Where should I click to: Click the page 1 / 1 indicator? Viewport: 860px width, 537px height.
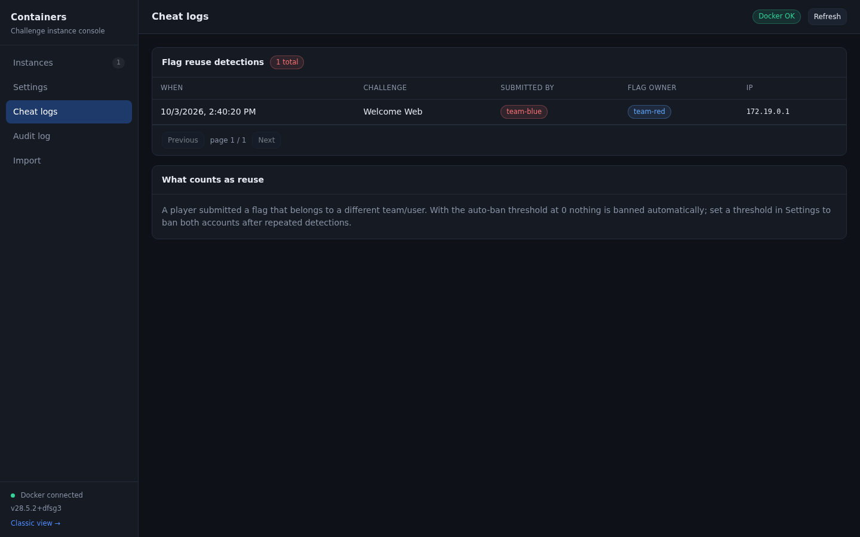click(x=228, y=140)
